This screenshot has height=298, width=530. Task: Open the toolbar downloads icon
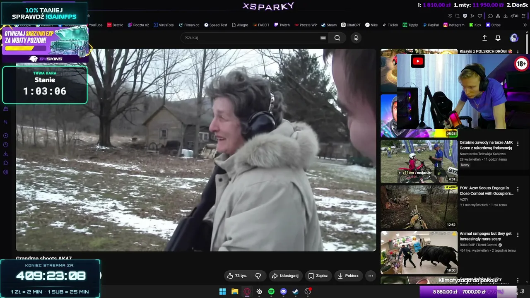(506, 16)
